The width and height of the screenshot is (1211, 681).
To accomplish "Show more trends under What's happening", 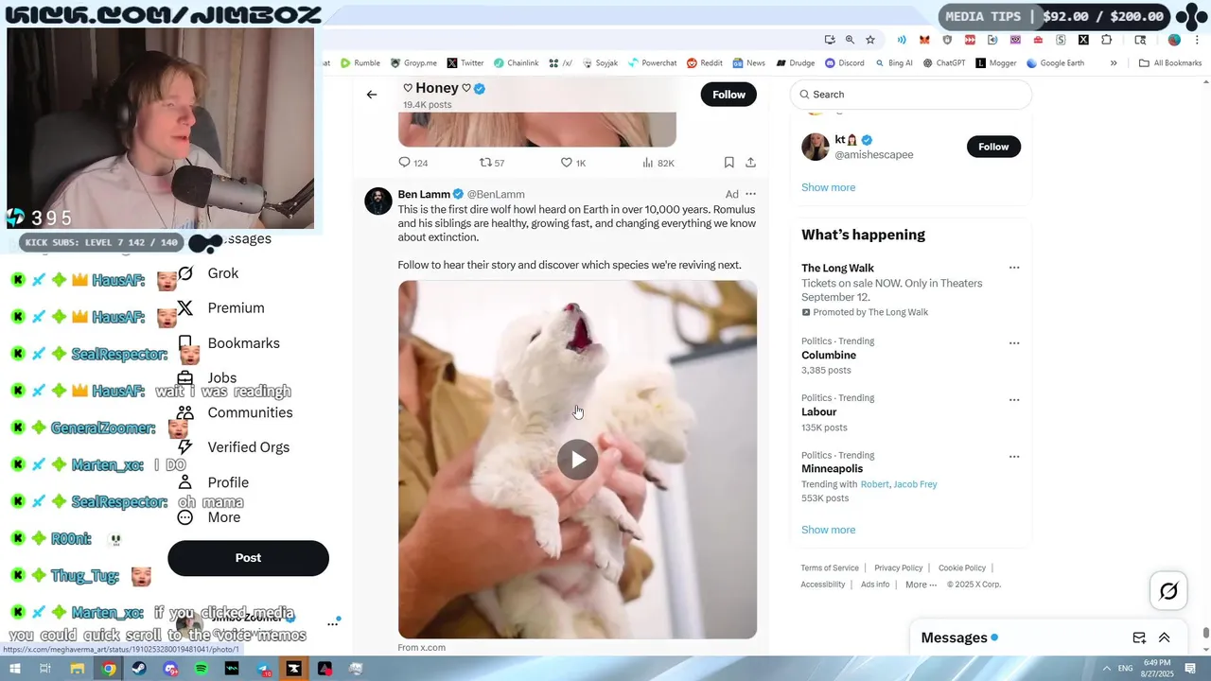I will (828, 530).
